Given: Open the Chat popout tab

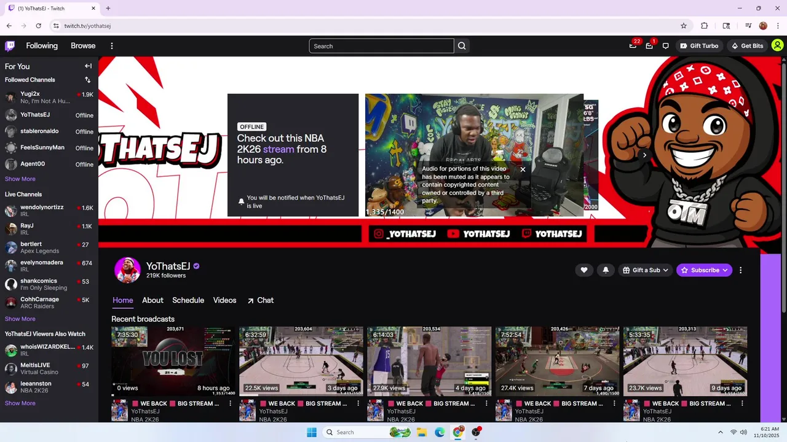Looking at the screenshot, I should [x=260, y=300].
